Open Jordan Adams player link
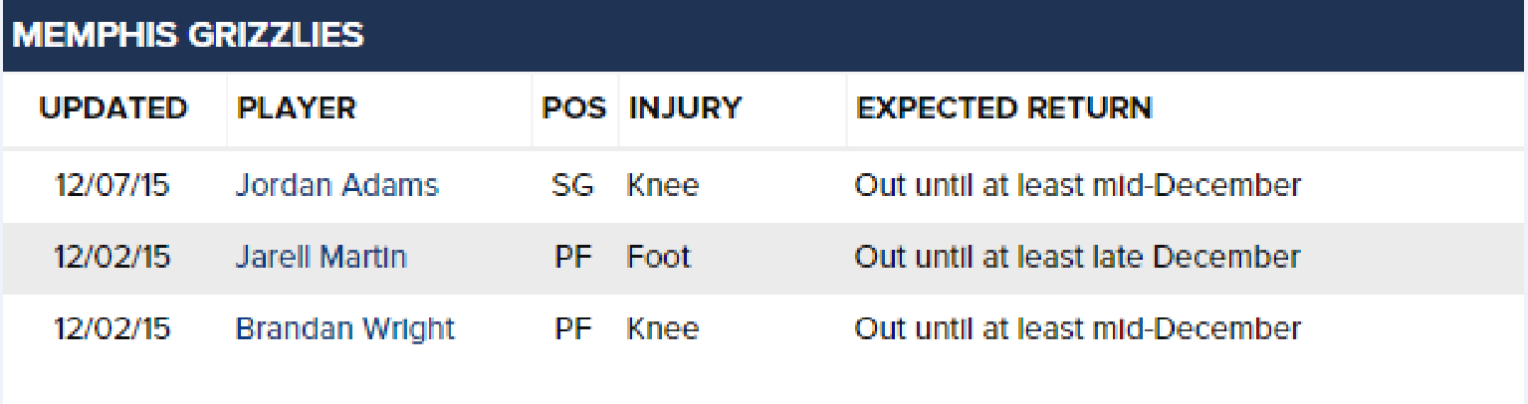Screen dimensions: 1528x404 (336, 186)
